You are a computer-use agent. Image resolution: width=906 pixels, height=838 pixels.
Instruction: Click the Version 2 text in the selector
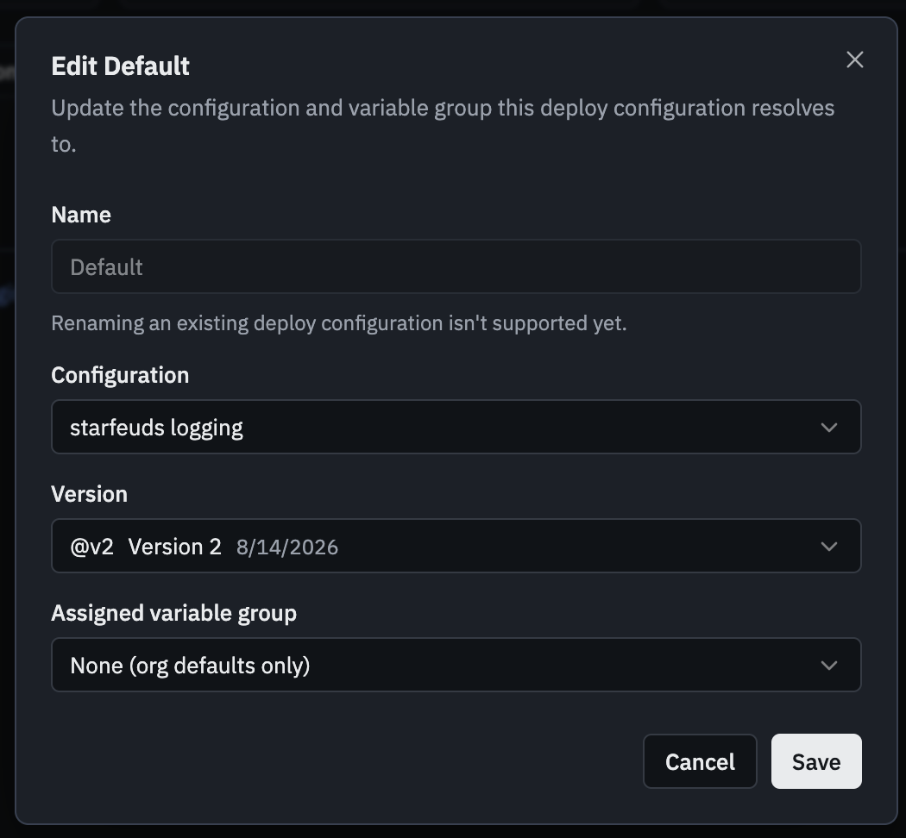174,547
